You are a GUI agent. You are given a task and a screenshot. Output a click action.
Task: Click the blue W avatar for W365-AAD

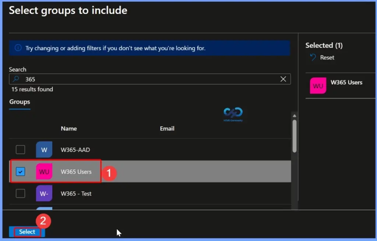point(44,150)
